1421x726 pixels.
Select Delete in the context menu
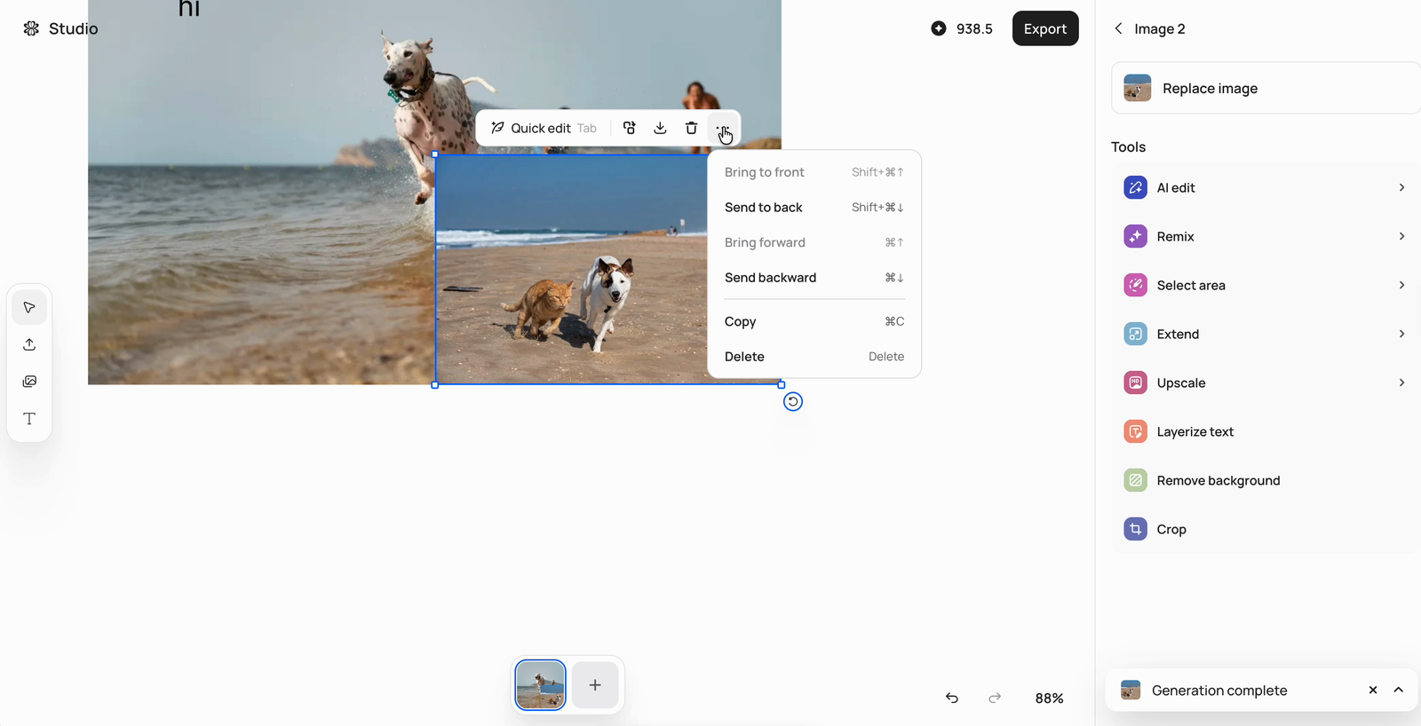pos(814,357)
